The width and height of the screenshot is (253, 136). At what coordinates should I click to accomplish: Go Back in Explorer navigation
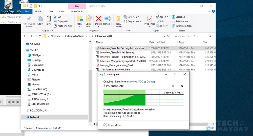[25, 36]
